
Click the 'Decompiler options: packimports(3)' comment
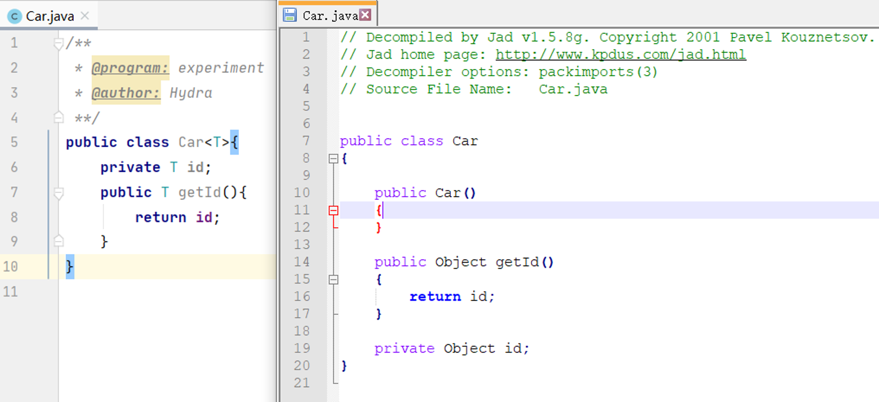(x=499, y=72)
